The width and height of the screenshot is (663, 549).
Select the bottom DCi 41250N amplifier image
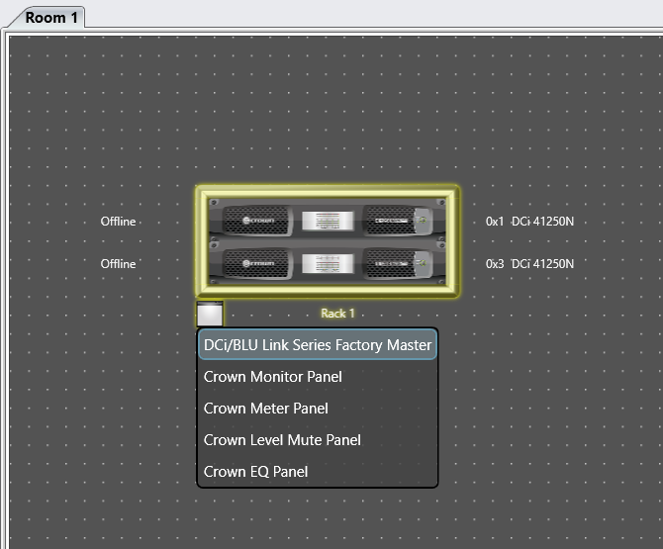328,264
